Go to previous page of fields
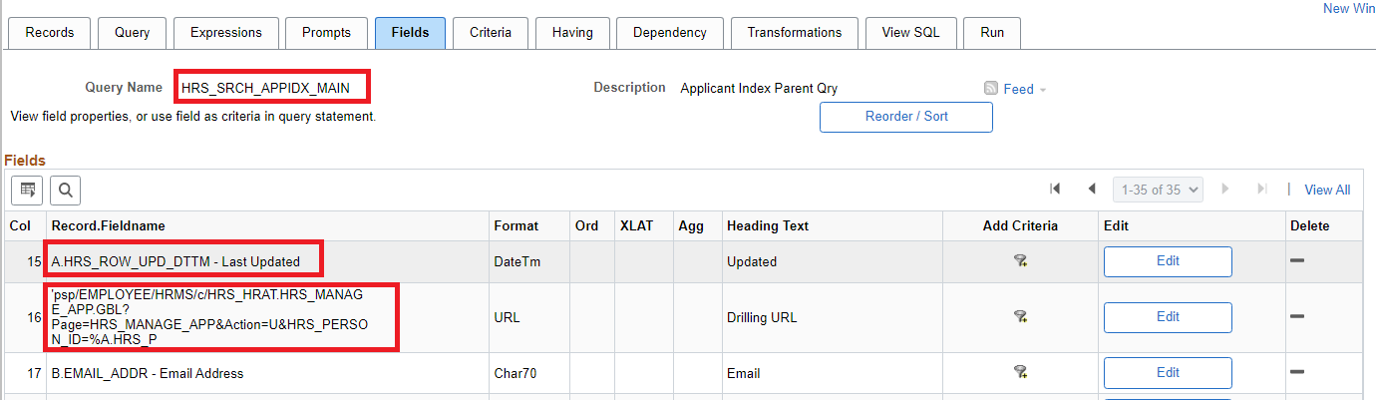This screenshot has width=1376, height=400. 1092,189
